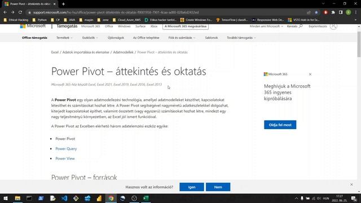Dismiss the feedback bar with its X
The width and height of the screenshot is (361, 203).
click(x=351, y=184)
